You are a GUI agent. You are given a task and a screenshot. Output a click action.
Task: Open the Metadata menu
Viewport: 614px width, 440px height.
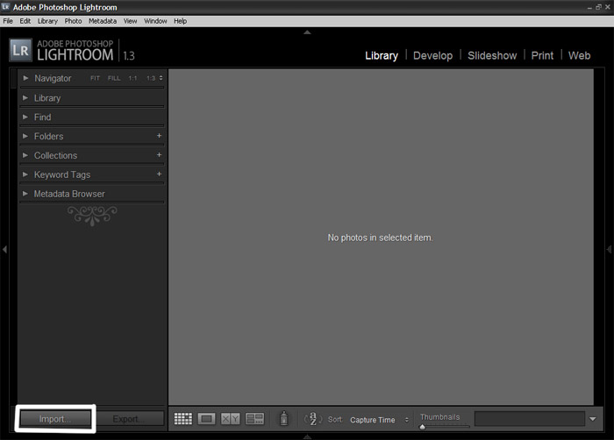[x=103, y=21]
